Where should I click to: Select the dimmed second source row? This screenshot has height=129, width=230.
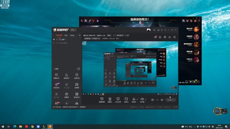(x=67, y=43)
